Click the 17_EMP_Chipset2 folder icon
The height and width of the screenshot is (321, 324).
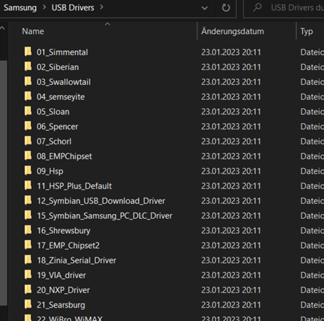28,245
